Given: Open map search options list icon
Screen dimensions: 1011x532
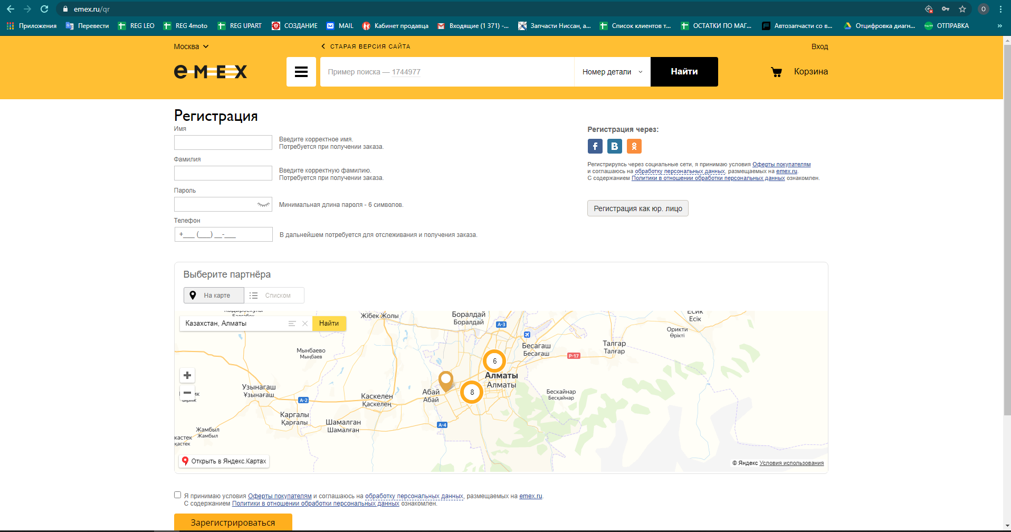Looking at the screenshot, I should [x=292, y=324].
